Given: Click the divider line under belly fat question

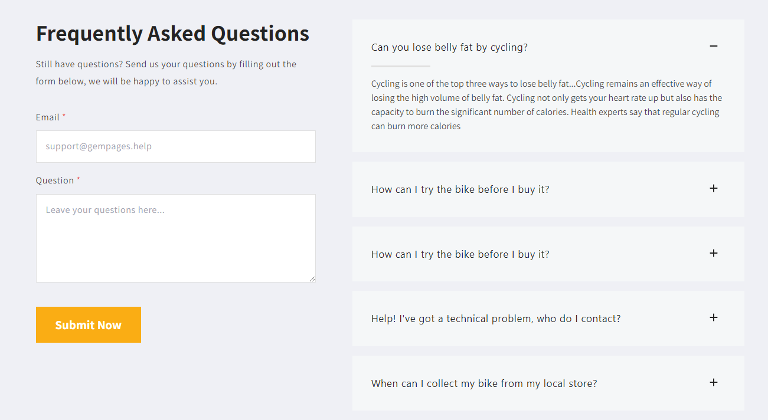Looking at the screenshot, I should 401,66.
